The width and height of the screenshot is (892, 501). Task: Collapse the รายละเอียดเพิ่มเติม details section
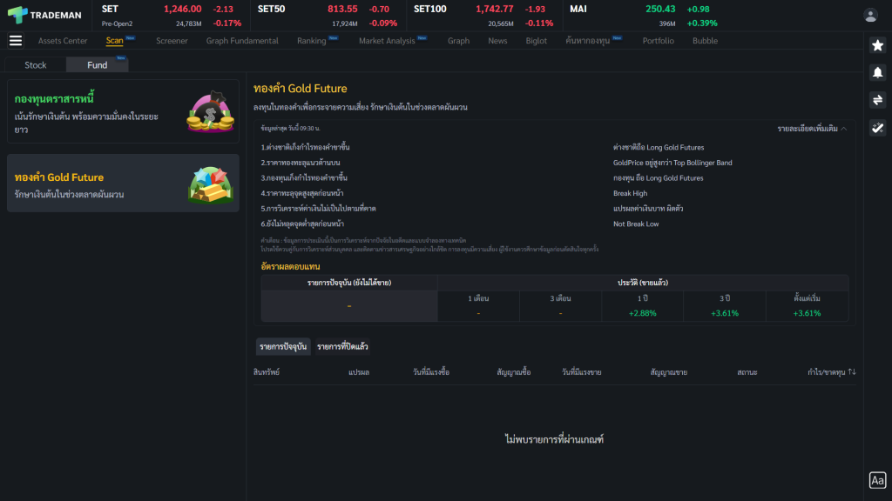[x=812, y=129]
